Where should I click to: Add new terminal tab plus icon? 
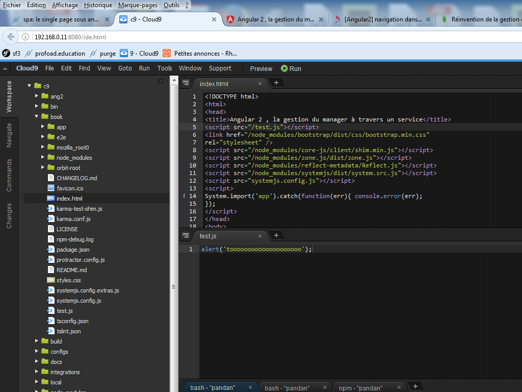pos(415,386)
